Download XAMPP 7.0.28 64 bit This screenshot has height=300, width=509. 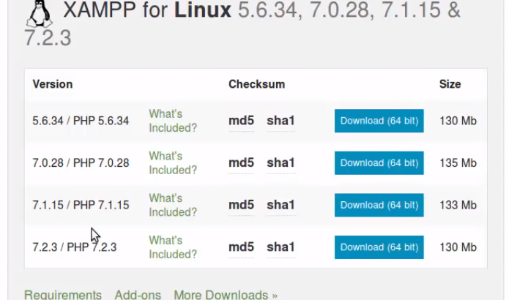379,162
